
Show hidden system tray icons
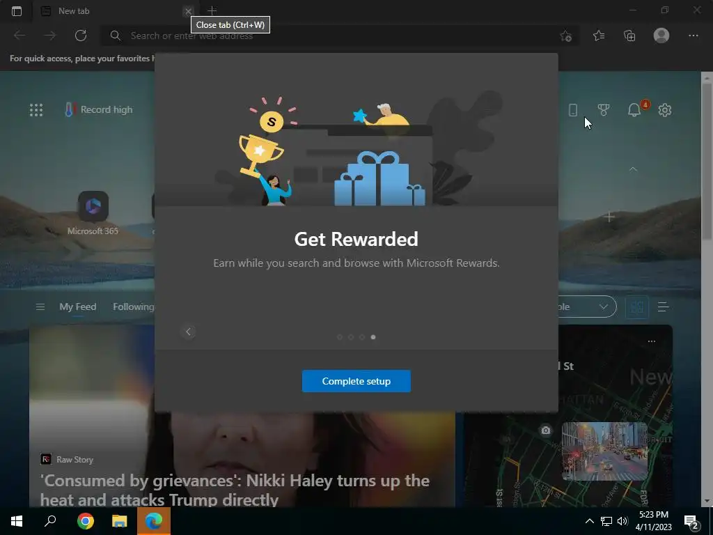(x=589, y=521)
